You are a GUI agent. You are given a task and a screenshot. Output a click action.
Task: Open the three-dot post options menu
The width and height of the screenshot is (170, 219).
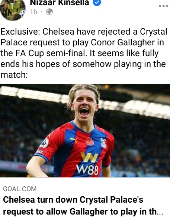pyautogui.click(x=163, y=6)
